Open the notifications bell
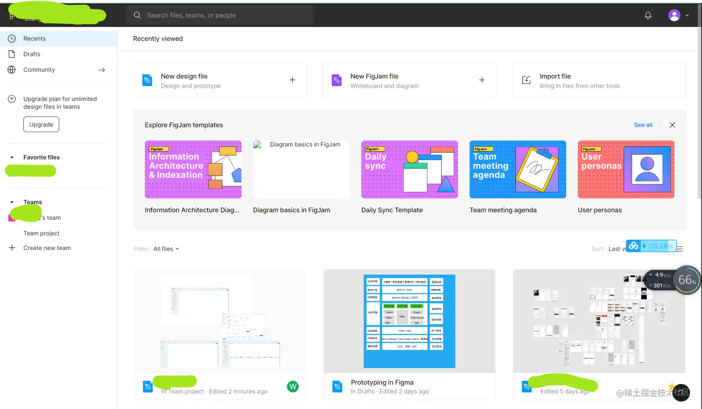This screenshot has width=702, height=409. pyautogui.click(x=648, y=15)
